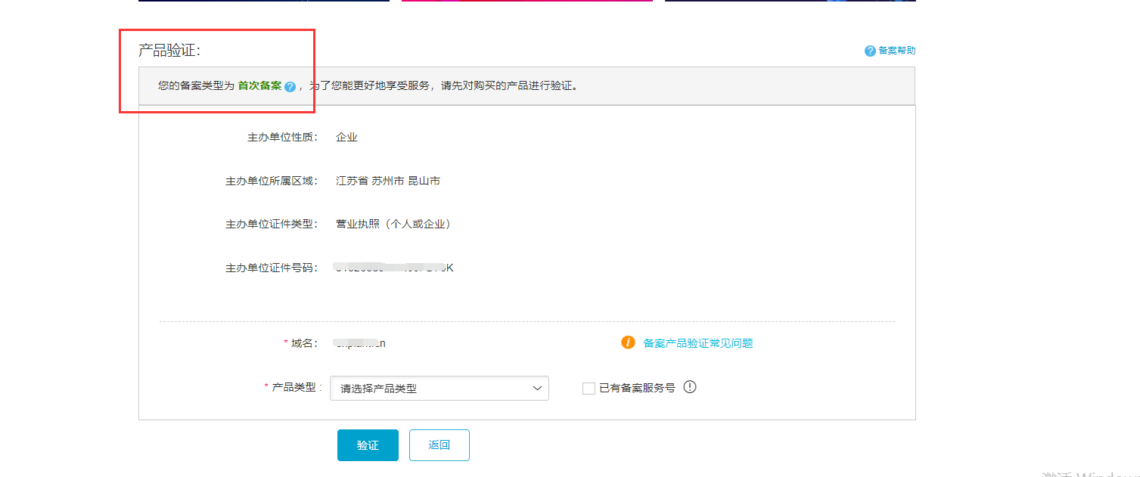
Task: Click the help icon beside 首次备案
Action: tap(290, 87)
